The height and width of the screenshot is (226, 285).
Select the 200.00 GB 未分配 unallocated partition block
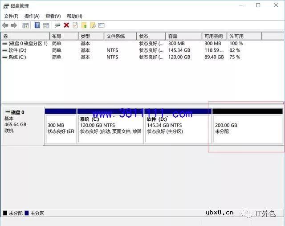(247, 128)
